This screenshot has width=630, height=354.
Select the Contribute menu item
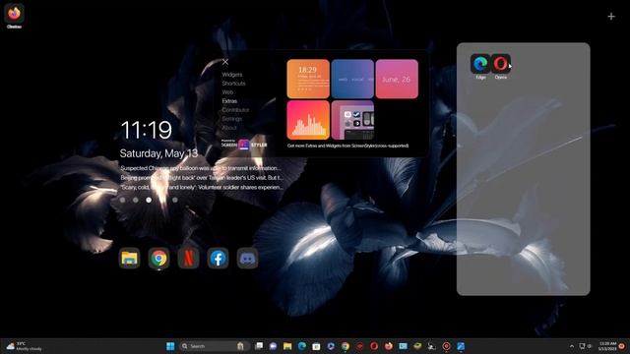coord(235,110)
